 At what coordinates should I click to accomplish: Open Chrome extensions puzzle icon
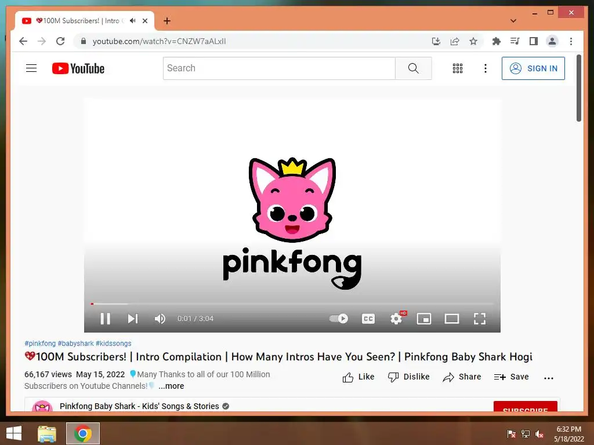coord(497,41)
